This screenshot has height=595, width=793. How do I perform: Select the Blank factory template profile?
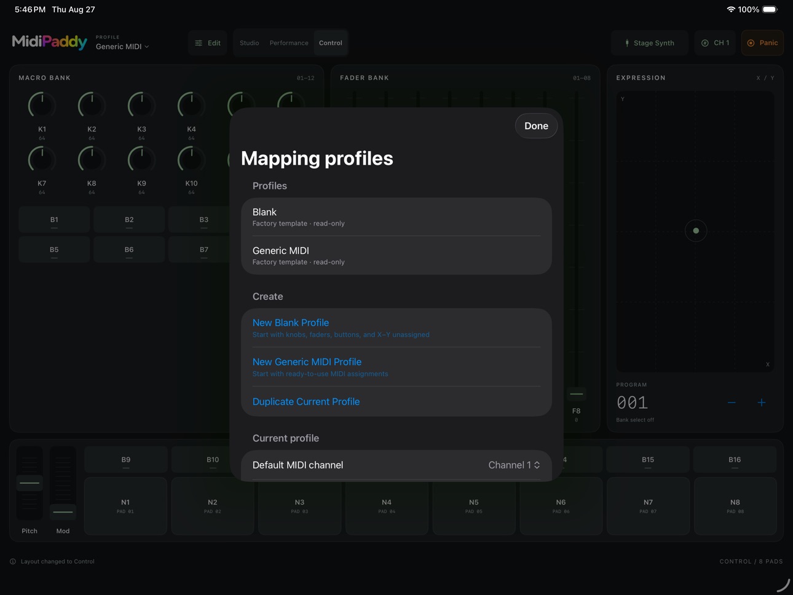396,217
